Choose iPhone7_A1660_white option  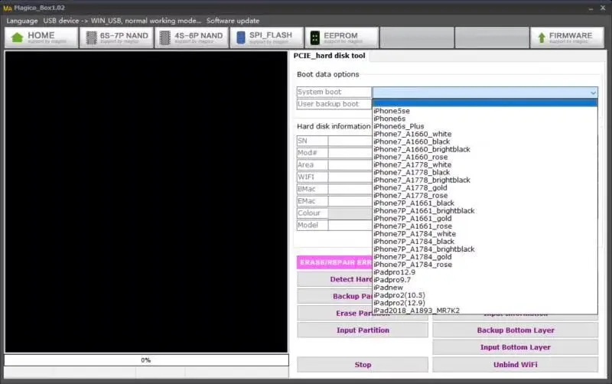click(x=485, y=134)
